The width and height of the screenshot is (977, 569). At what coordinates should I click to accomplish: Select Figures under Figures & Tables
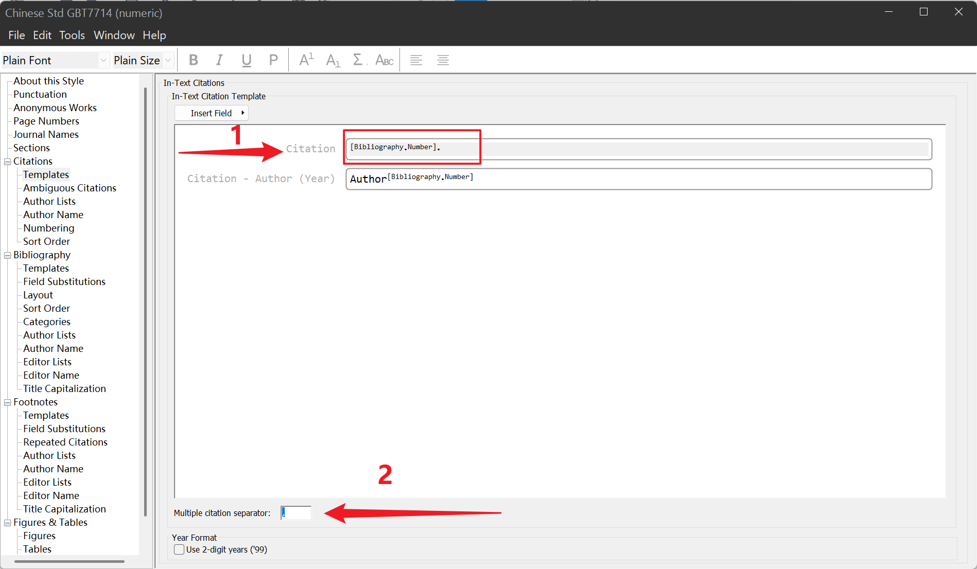(39, 536)
